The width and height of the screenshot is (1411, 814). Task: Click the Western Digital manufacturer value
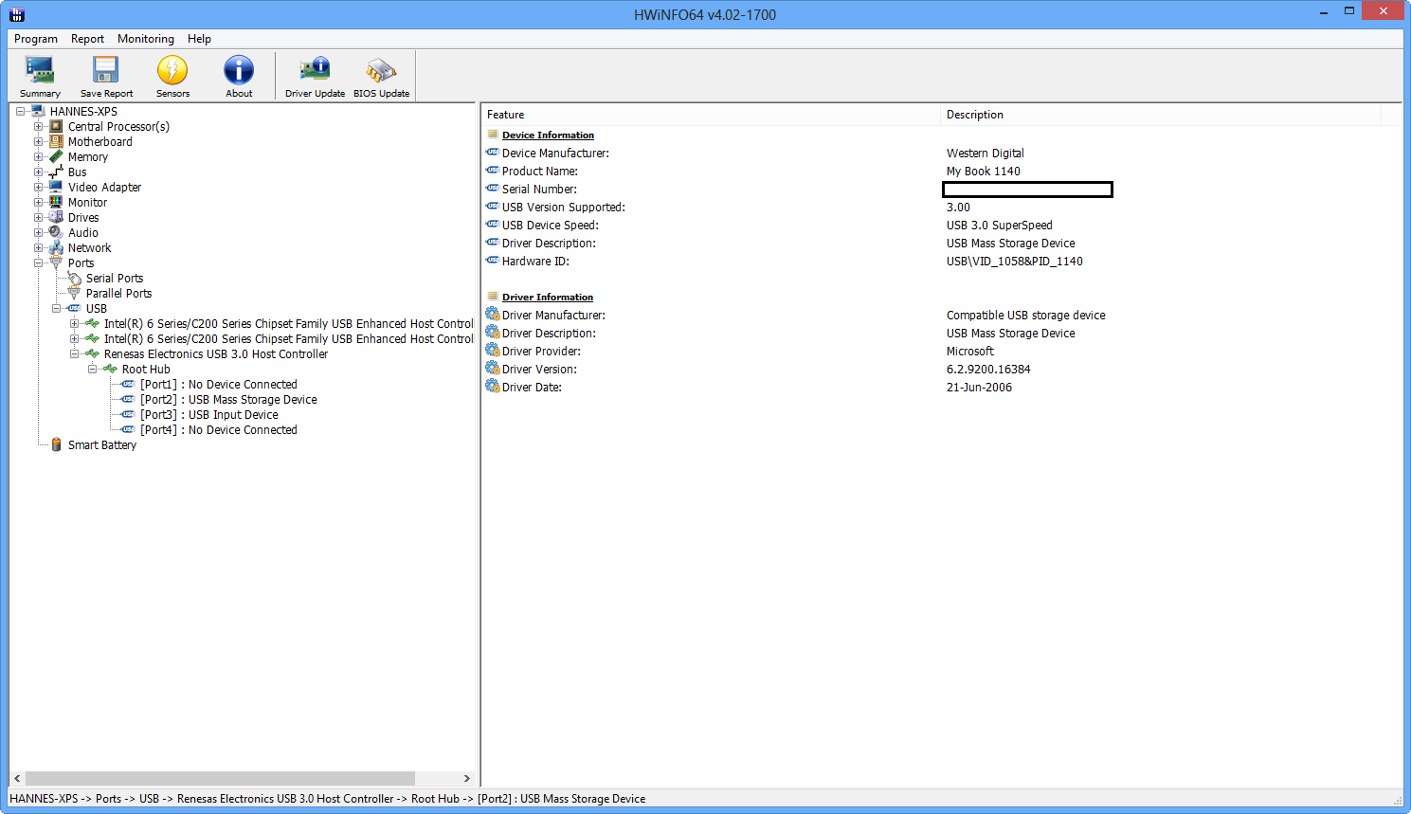[x=985, y=153]
